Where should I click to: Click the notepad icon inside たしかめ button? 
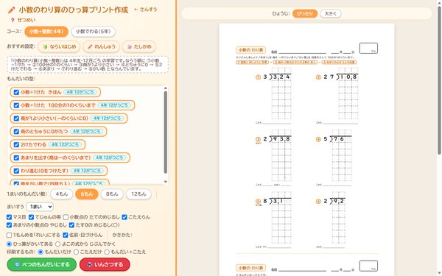130,47
